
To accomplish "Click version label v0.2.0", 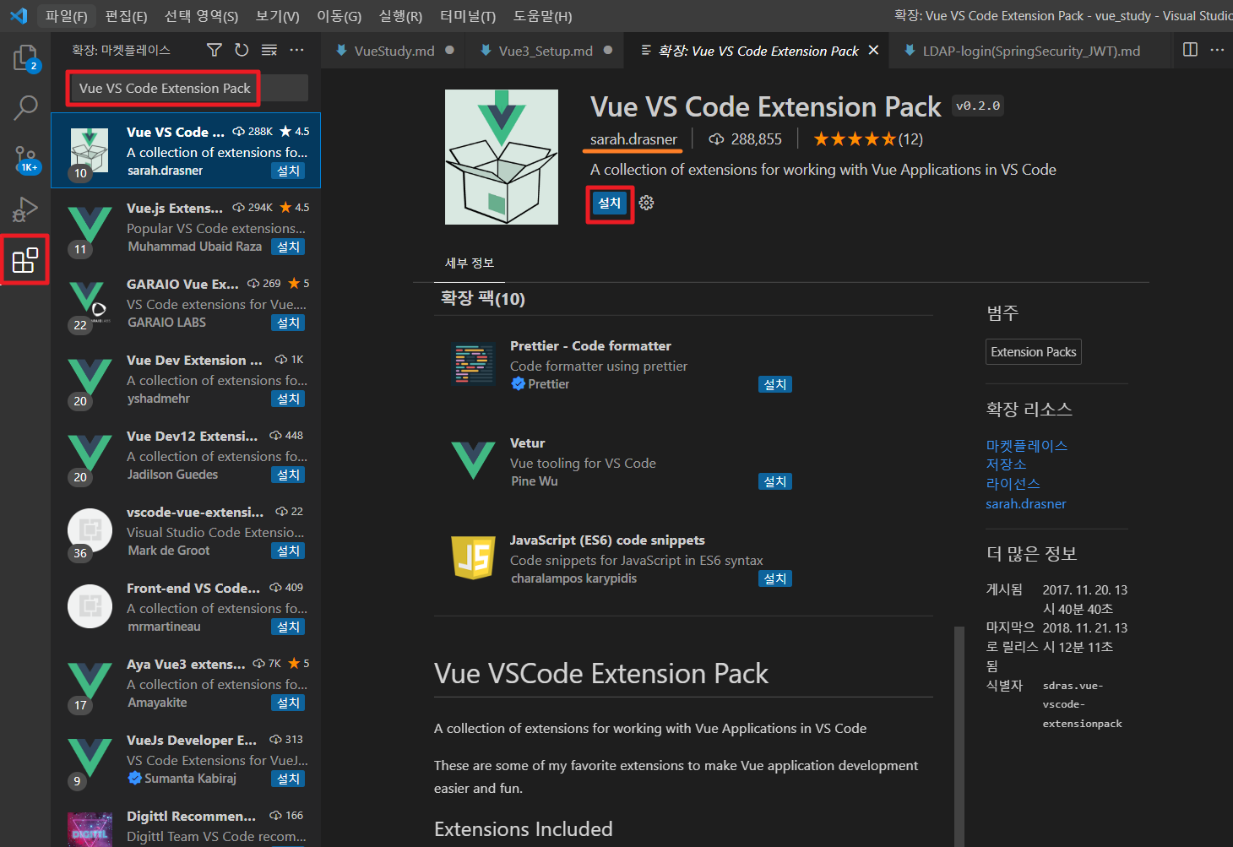I will coord(978,106).
